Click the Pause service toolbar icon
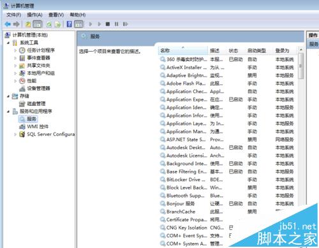Image resolution: width=319 pixels, height=248 pixels. (x=116, y=24)
